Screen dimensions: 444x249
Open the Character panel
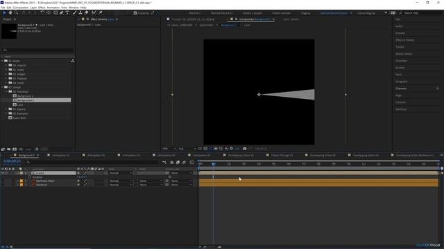pyautogui.click(x=401, y=89)
